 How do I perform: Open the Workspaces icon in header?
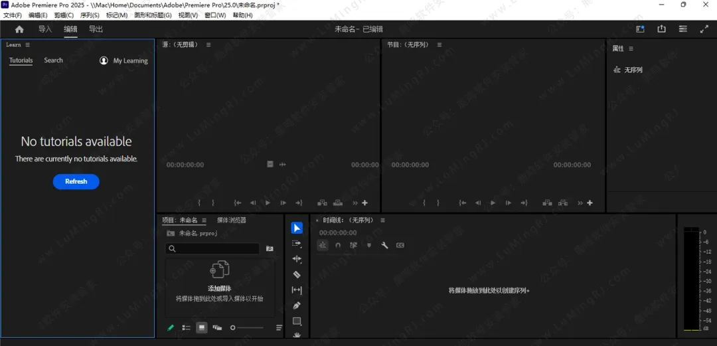682,29
